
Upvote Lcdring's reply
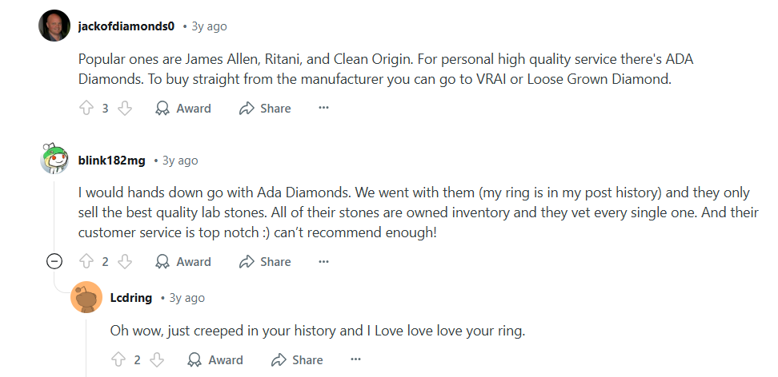pyautogui.click(x=118, y=360)
